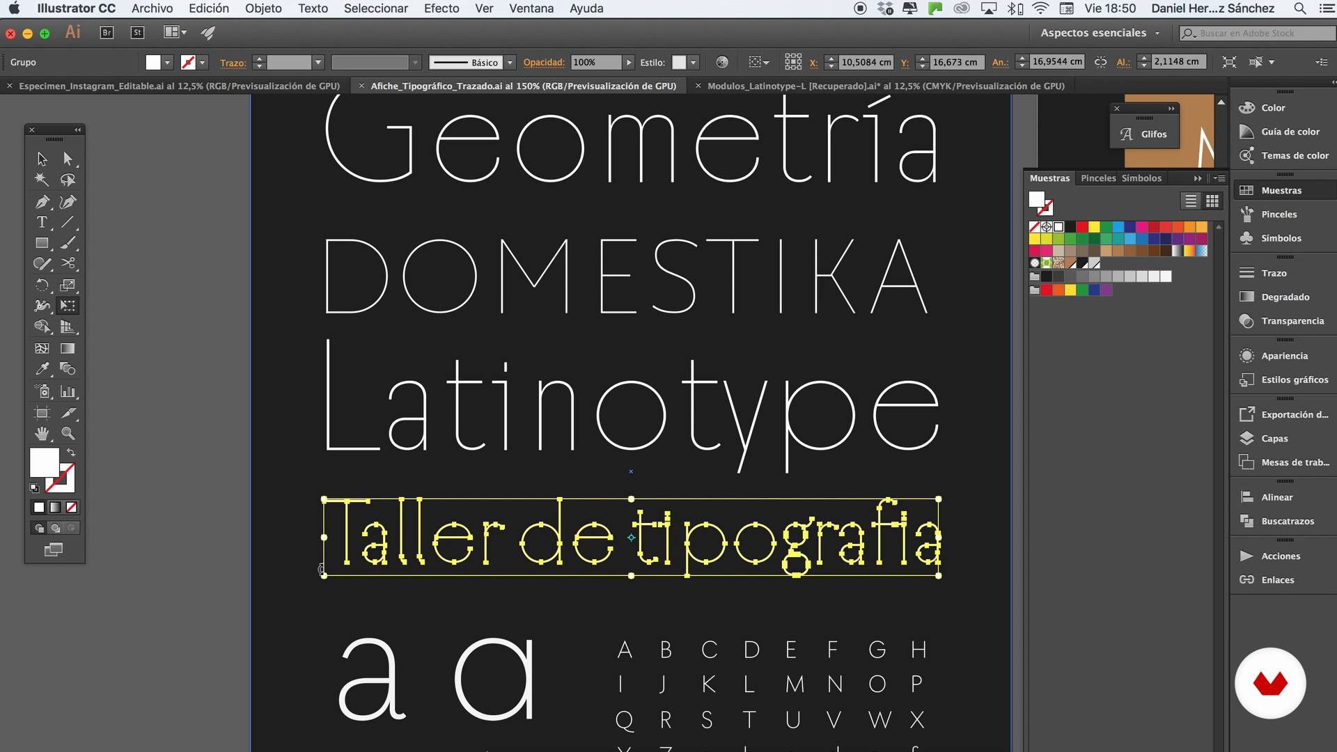Select the Direct Selection tool
Screen dimensions: 1337x752
point(68,159)
